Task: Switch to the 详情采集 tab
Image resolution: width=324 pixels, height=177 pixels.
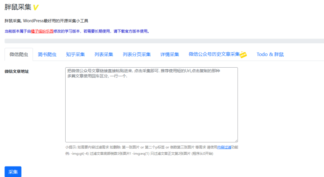Action: [x=170, y=55]
